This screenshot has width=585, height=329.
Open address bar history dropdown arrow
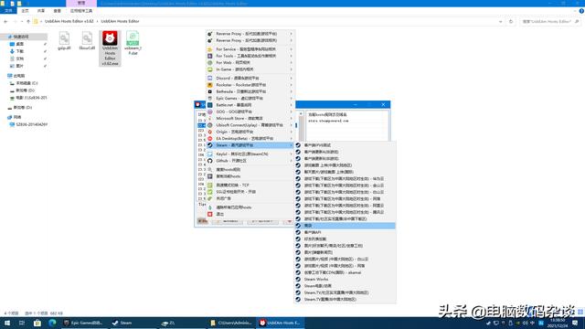(x=500, y=22)
